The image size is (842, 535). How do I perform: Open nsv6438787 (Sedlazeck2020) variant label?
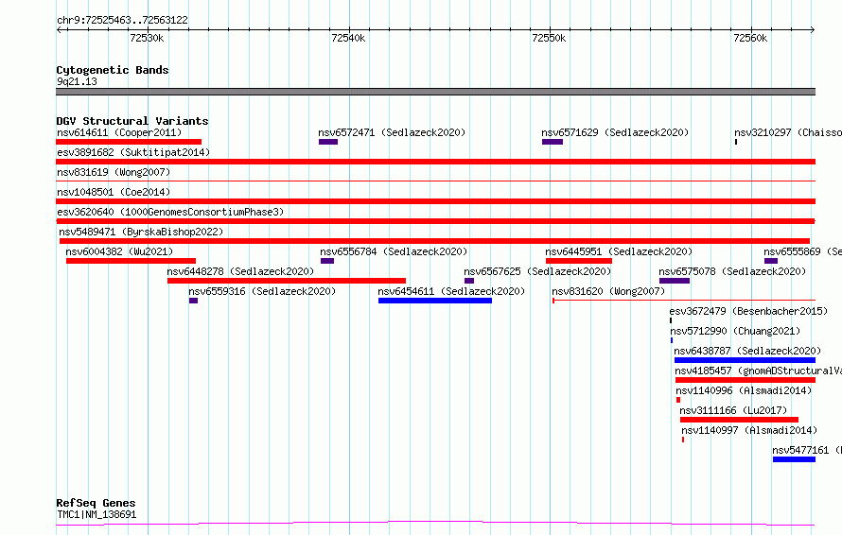747,351
